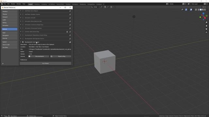Screen dimensions: 209x117
Task: Open the Global transform orientation dropdown
Action: (x=95, y=7)
